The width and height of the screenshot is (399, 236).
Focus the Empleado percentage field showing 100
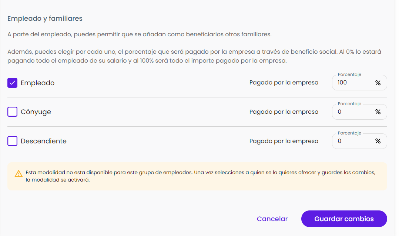tap(352, 83)
